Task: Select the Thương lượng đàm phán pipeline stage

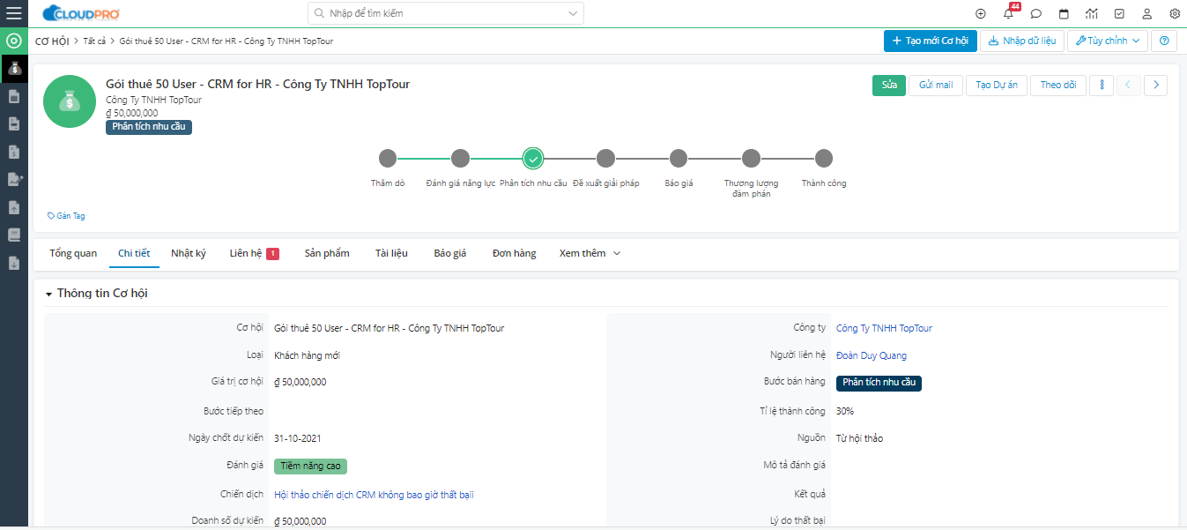Action: tap(751, 159)
